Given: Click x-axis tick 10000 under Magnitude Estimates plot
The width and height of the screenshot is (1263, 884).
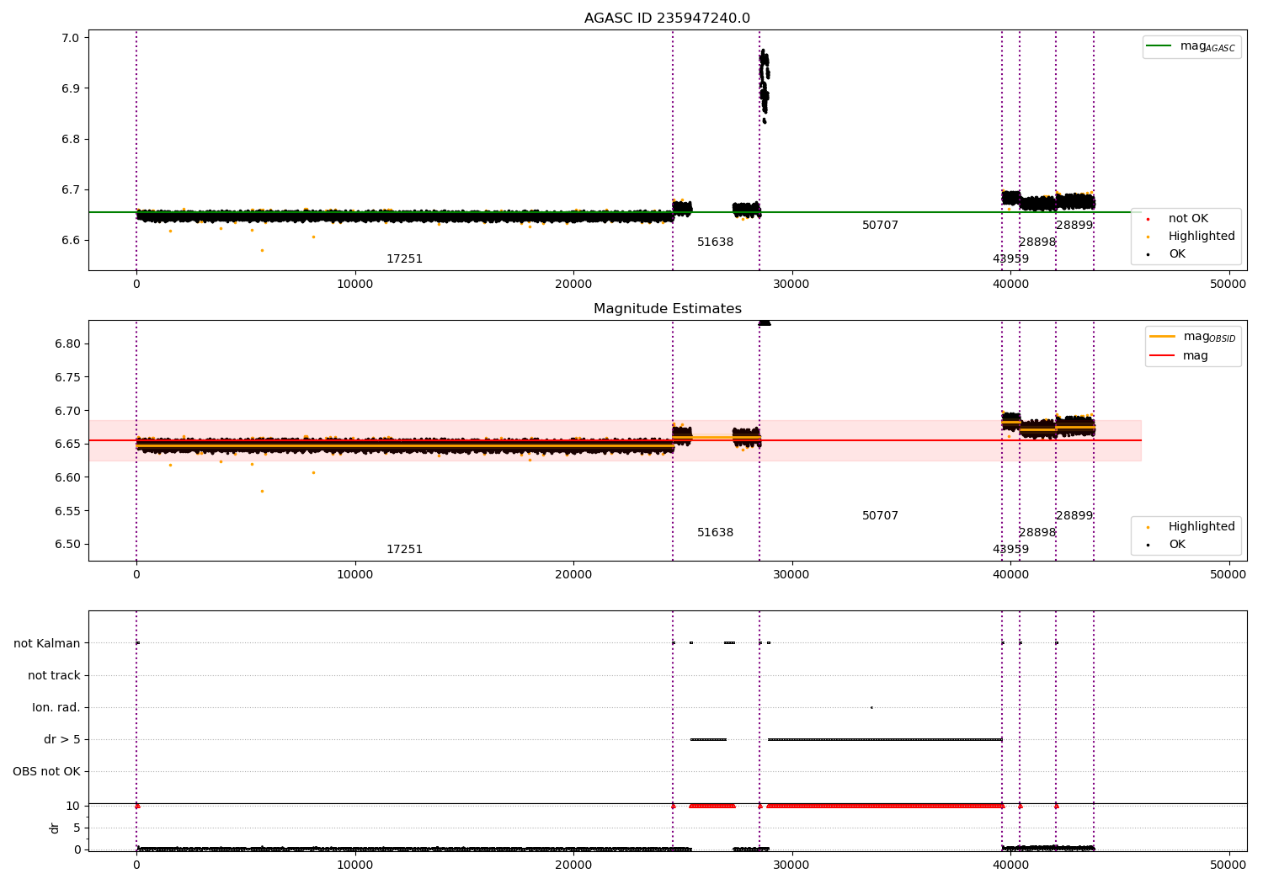Looking at the screenshot, I should click(x=354, y=574).
